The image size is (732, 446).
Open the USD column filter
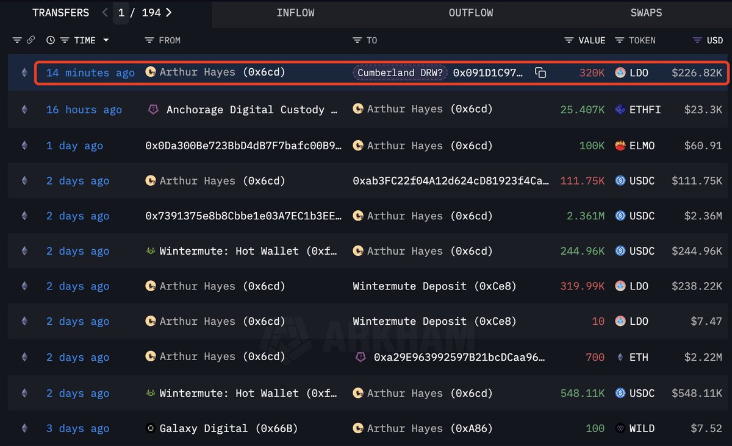click(698, 40)
